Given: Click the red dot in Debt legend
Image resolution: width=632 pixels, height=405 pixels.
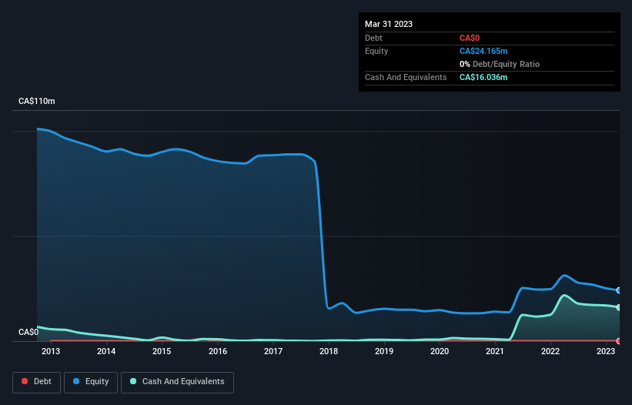Looking at the screenshot, I should point(25,381).
